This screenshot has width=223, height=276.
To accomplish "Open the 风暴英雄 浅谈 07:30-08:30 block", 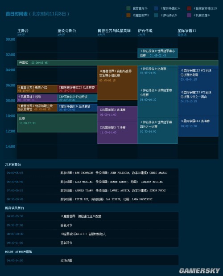I will (37, 98).
